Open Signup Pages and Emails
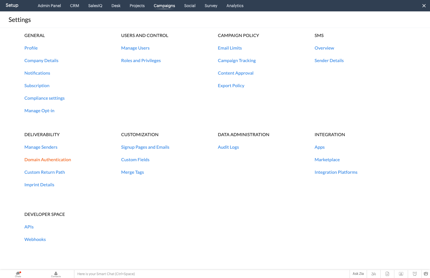The image size is (430, 278). click(x=145, y=147)
